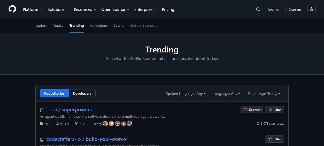The image size is (324, 146).
Task: Click the repo icon beside codecrafters-io / build-your-own-x
Action: (x=42, y=140)
